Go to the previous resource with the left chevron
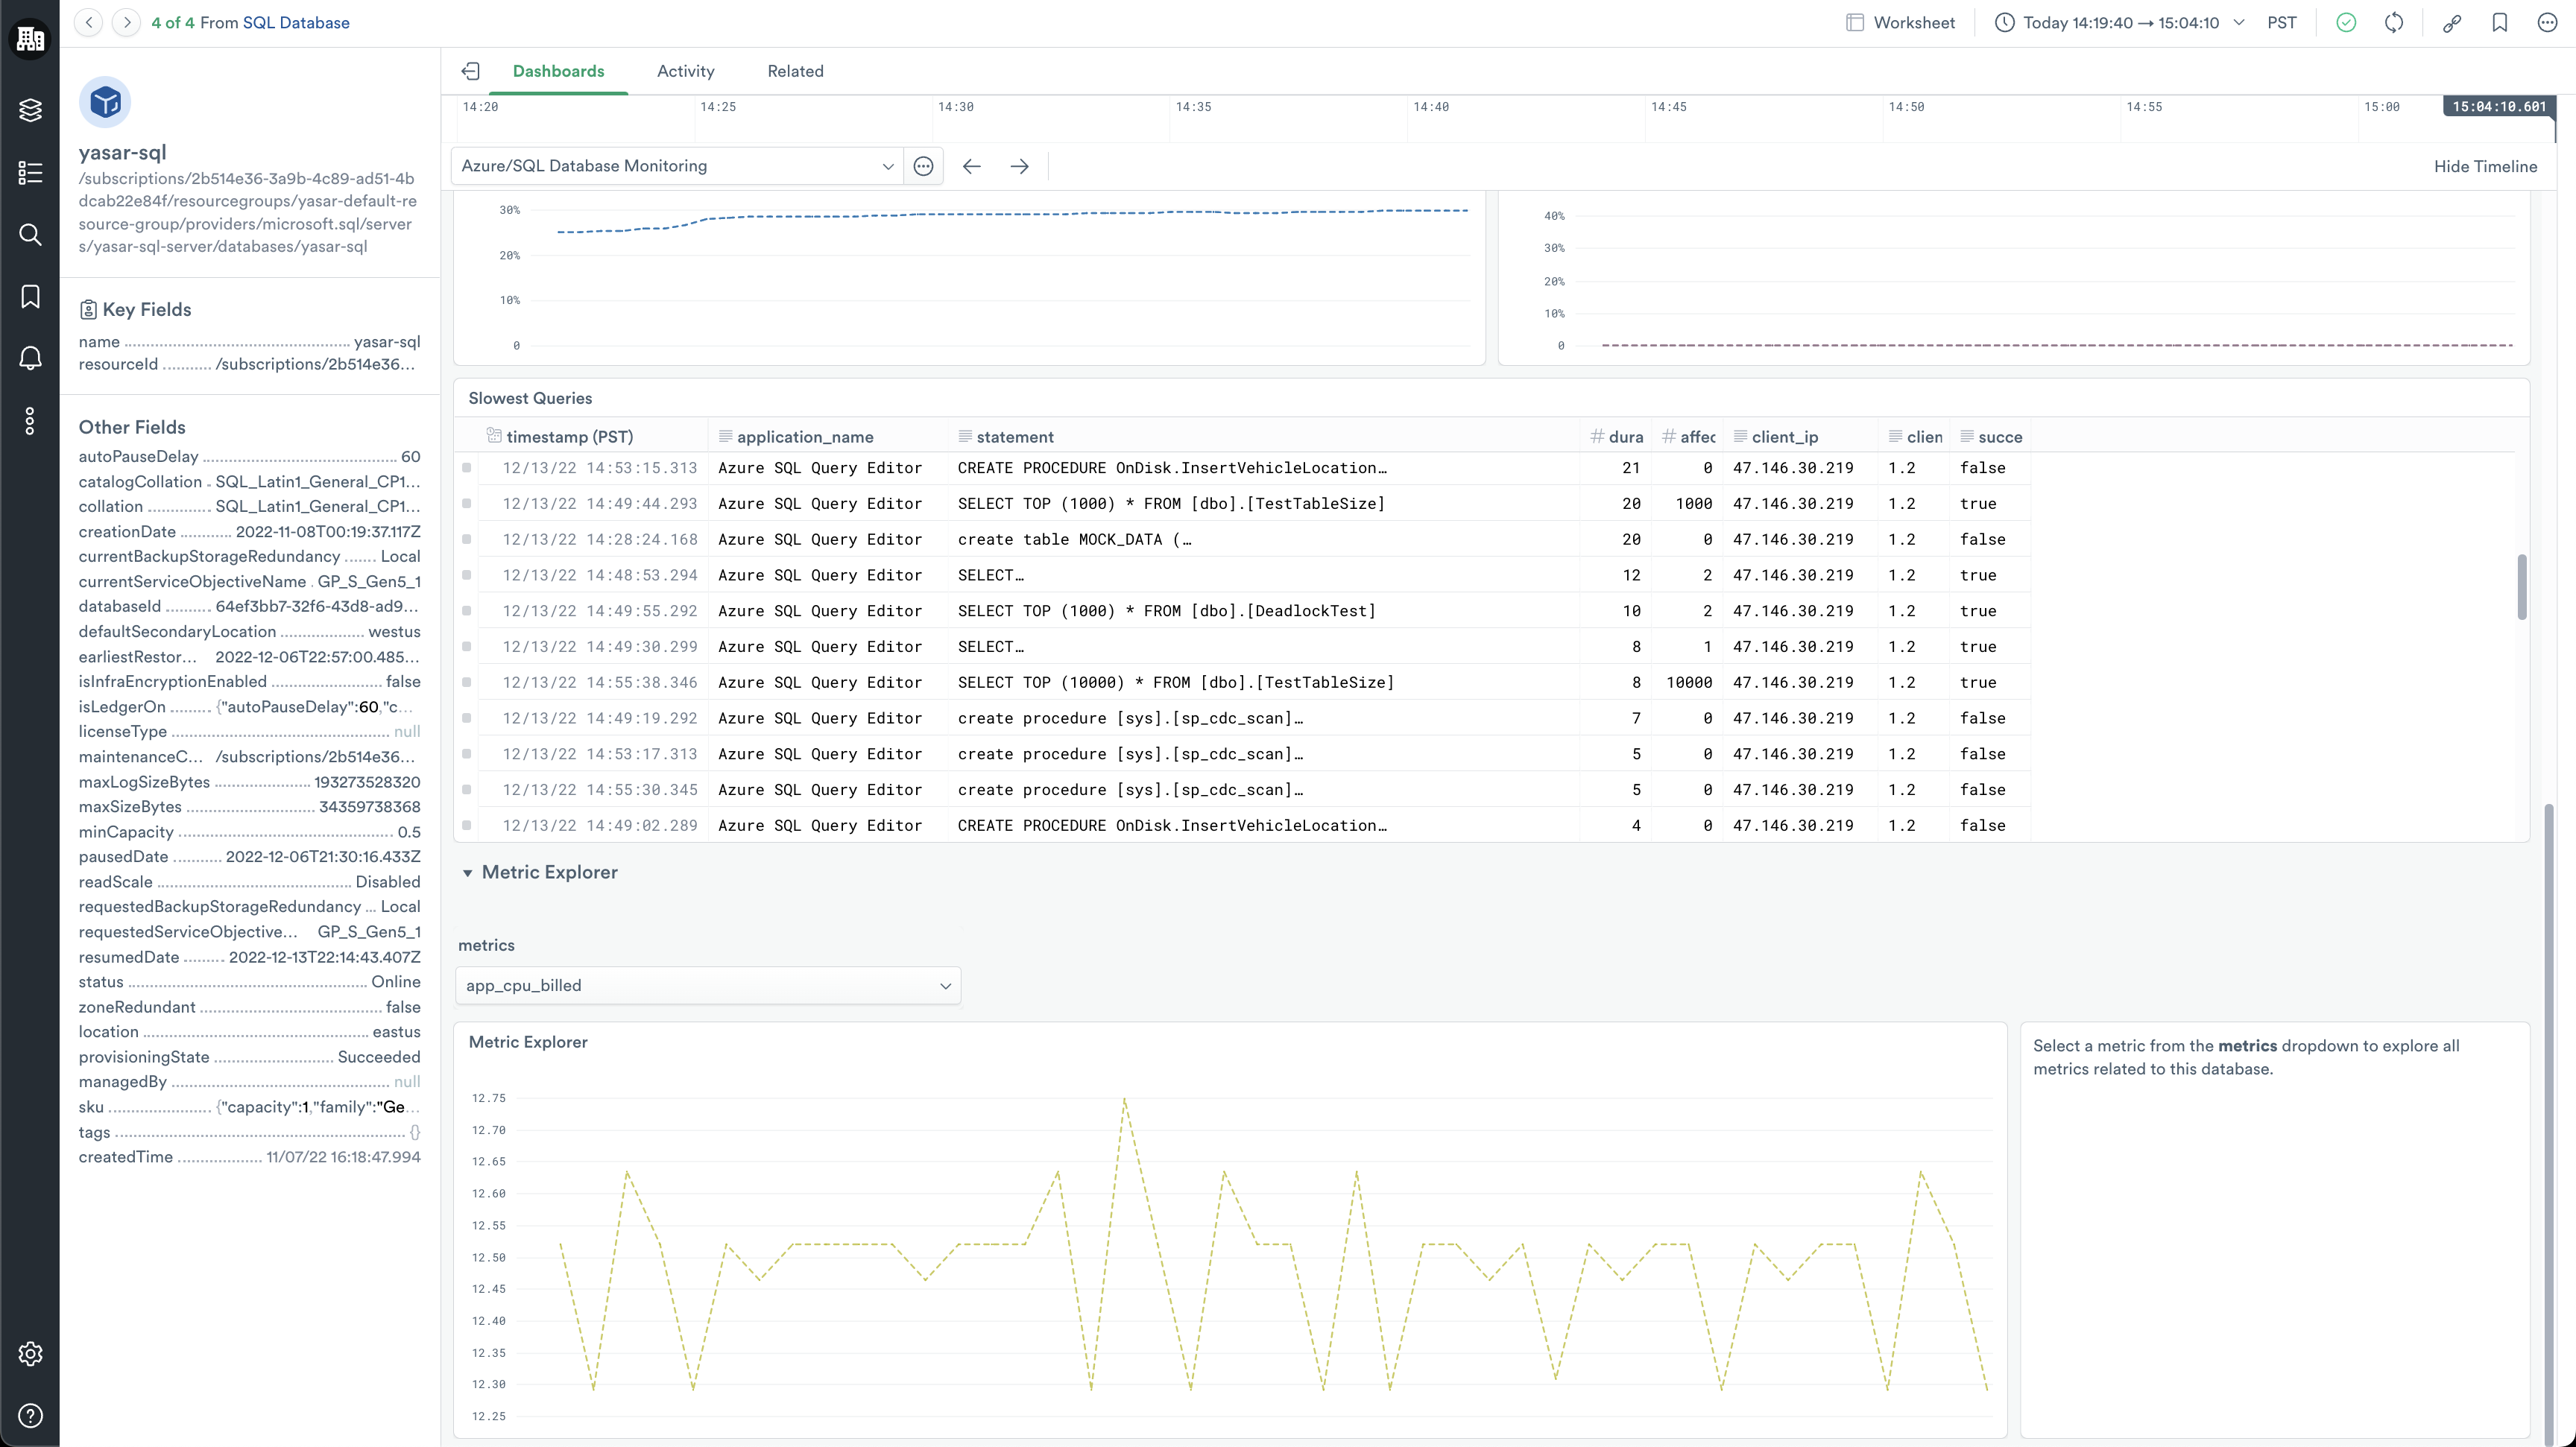 point(89,22)
